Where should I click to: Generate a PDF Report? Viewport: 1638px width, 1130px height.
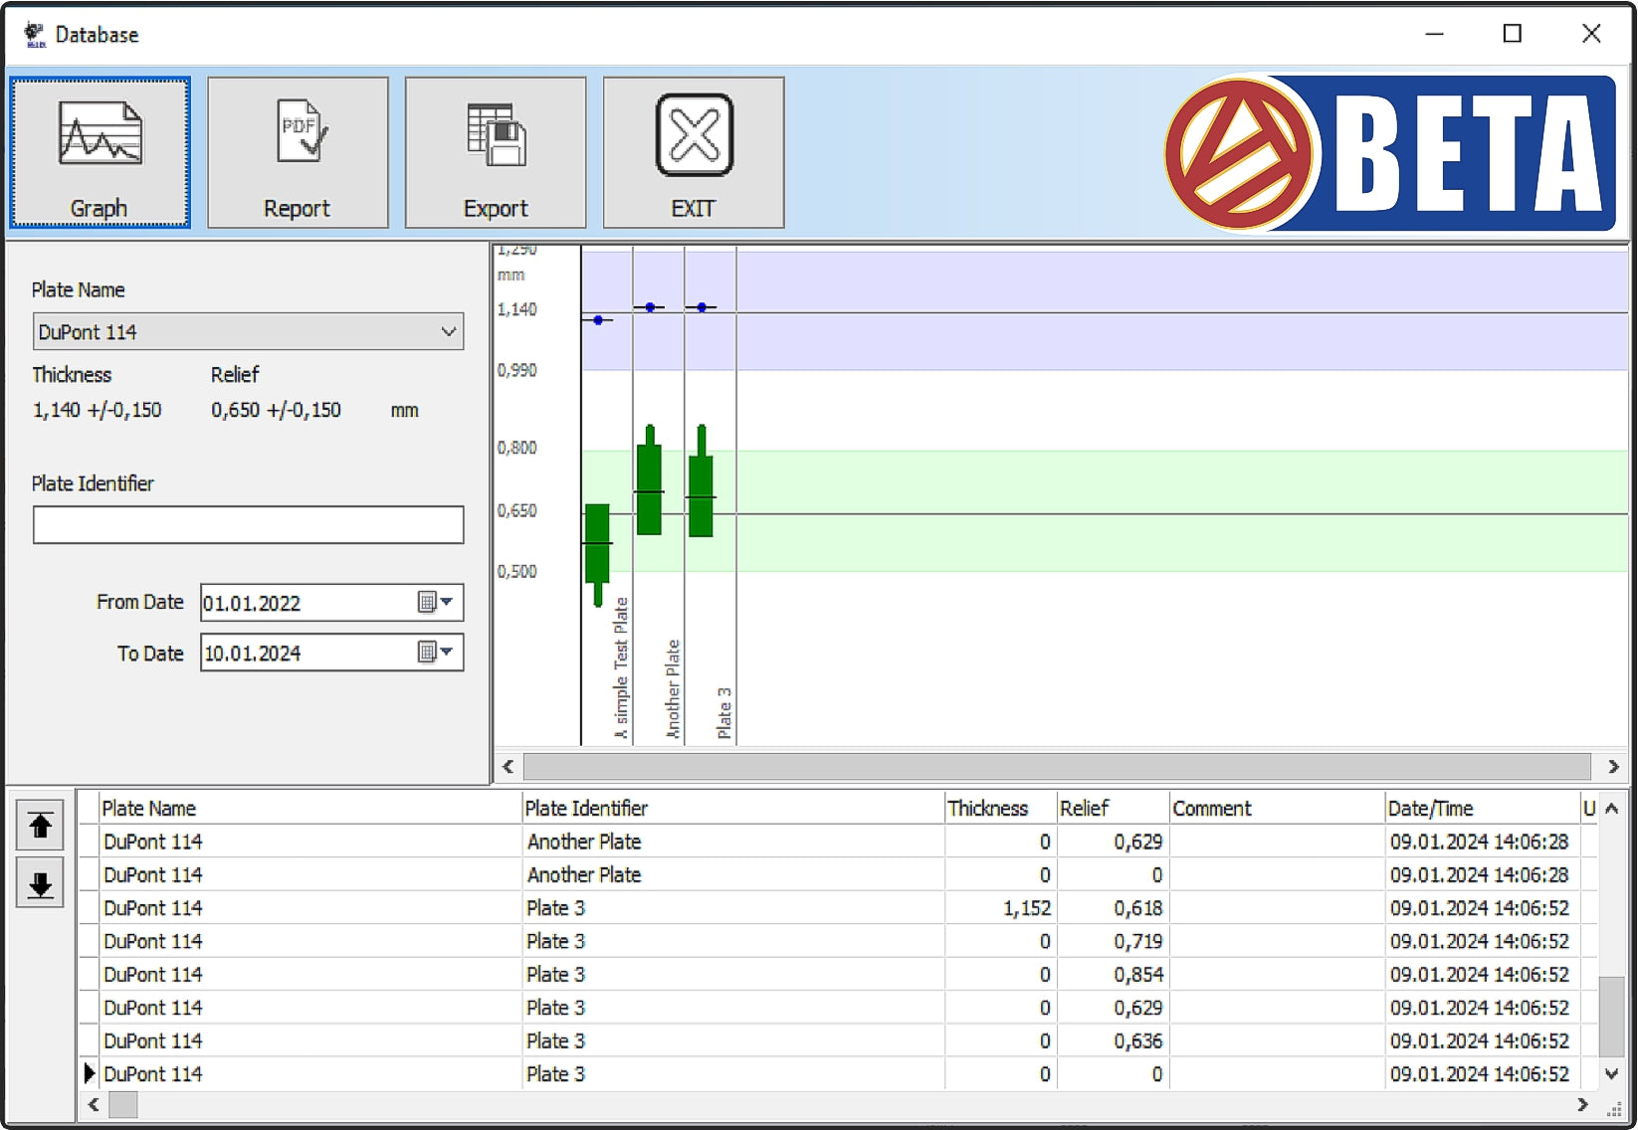pos(297,151)
